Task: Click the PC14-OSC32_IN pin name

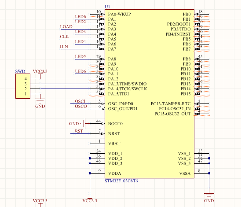Action: (175, 109)
